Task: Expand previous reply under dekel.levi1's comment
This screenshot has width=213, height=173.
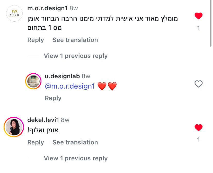Action: [76, 158]
